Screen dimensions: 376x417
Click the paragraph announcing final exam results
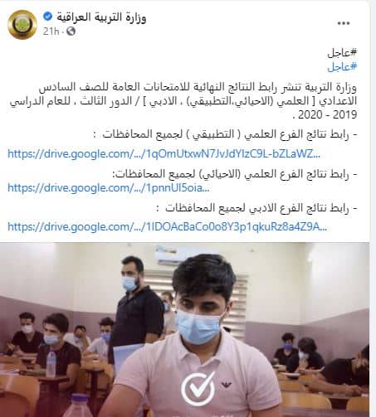coord(183,101)
